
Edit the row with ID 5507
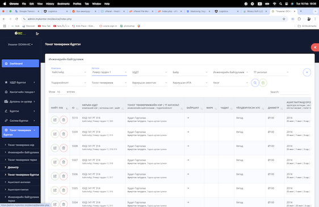[x=55, y=162]
